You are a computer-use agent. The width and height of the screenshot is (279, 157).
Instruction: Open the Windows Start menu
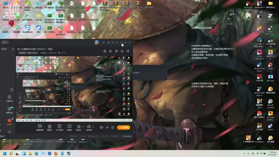click(x=5, y=154)
